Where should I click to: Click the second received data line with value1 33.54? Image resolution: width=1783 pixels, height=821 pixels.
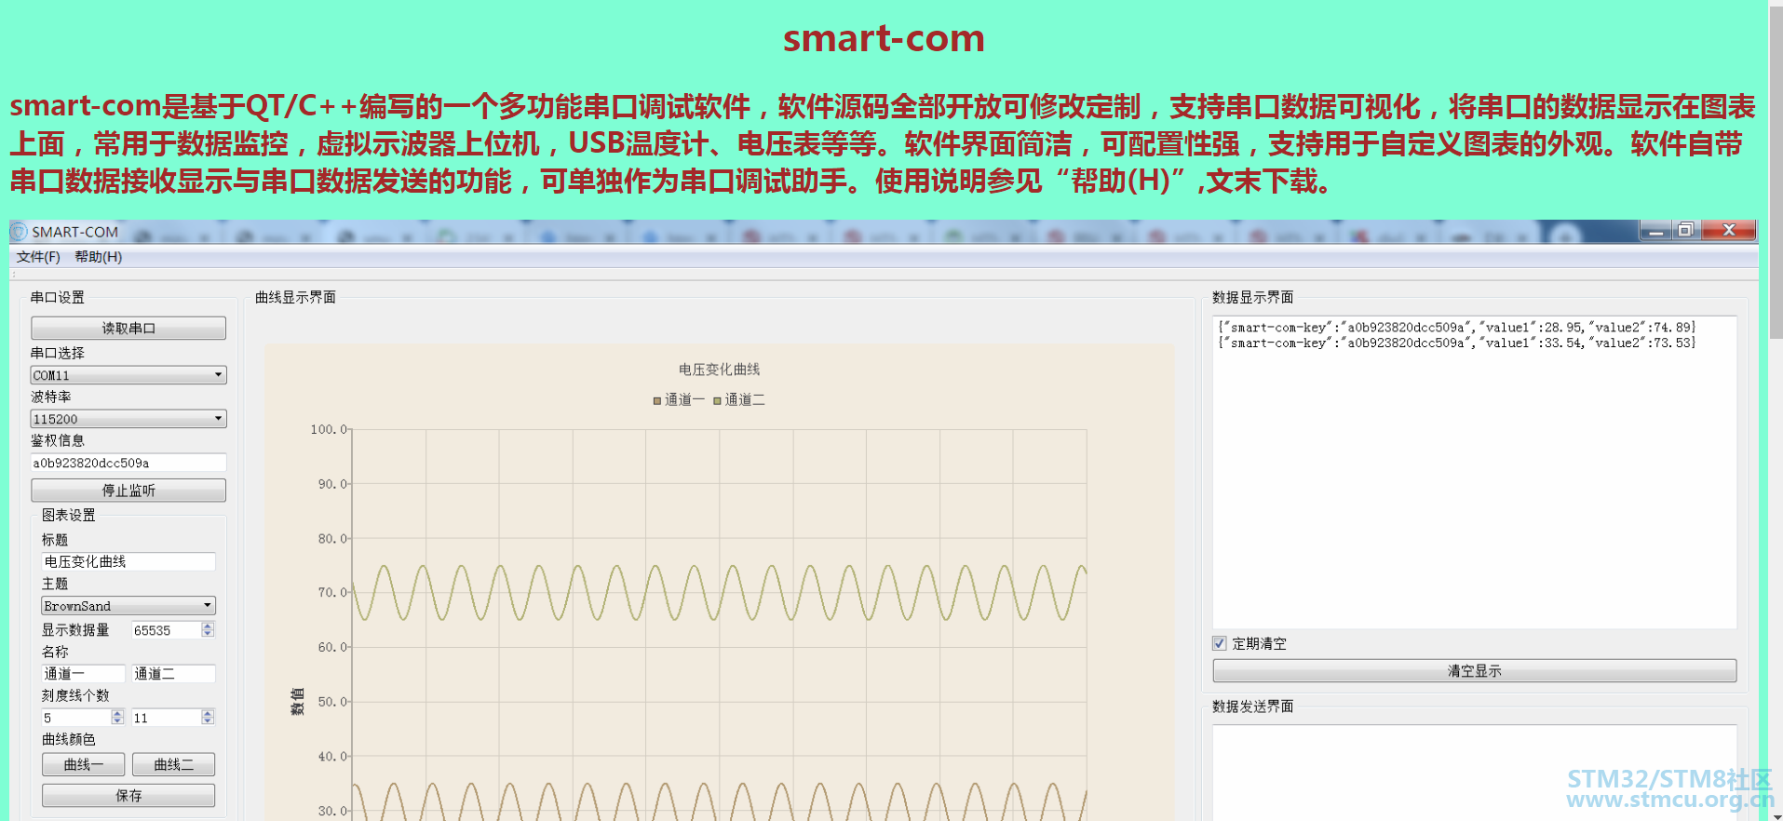(x=1457, y=343)
